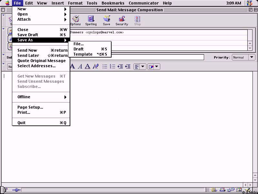Screen dimensions: 258x194
Task: Choose Template from Save As submenu
Action: pos(90,54)
